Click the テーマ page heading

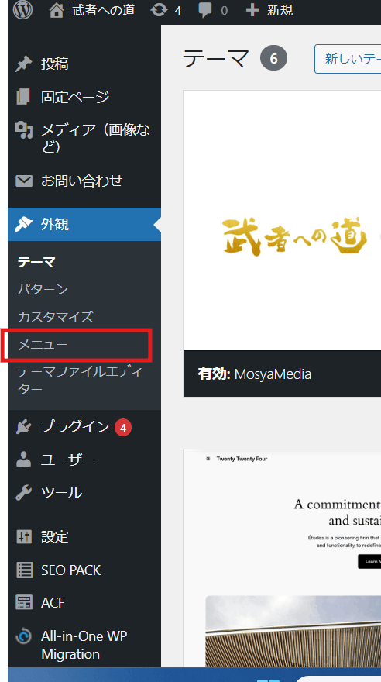(x=216, y=59)
